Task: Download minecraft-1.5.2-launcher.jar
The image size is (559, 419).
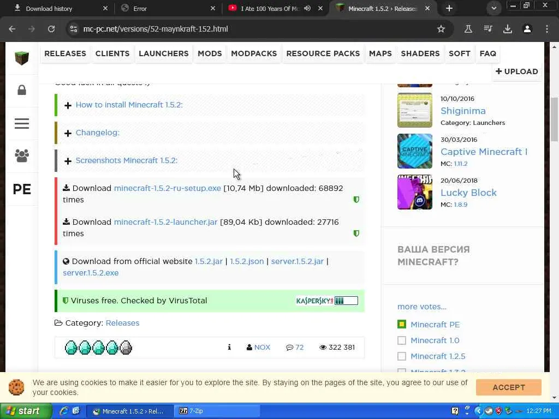Action: 165,222
